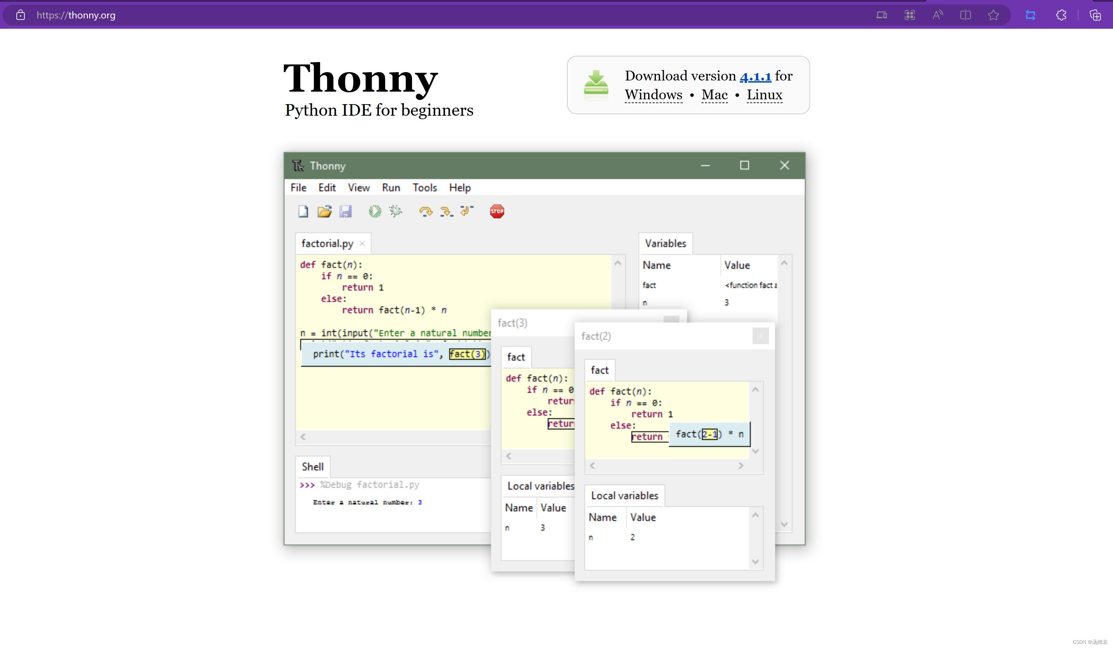Click the red STOP icon
This screenshot has width=1113, height=648.
click(x=497, y=211)
